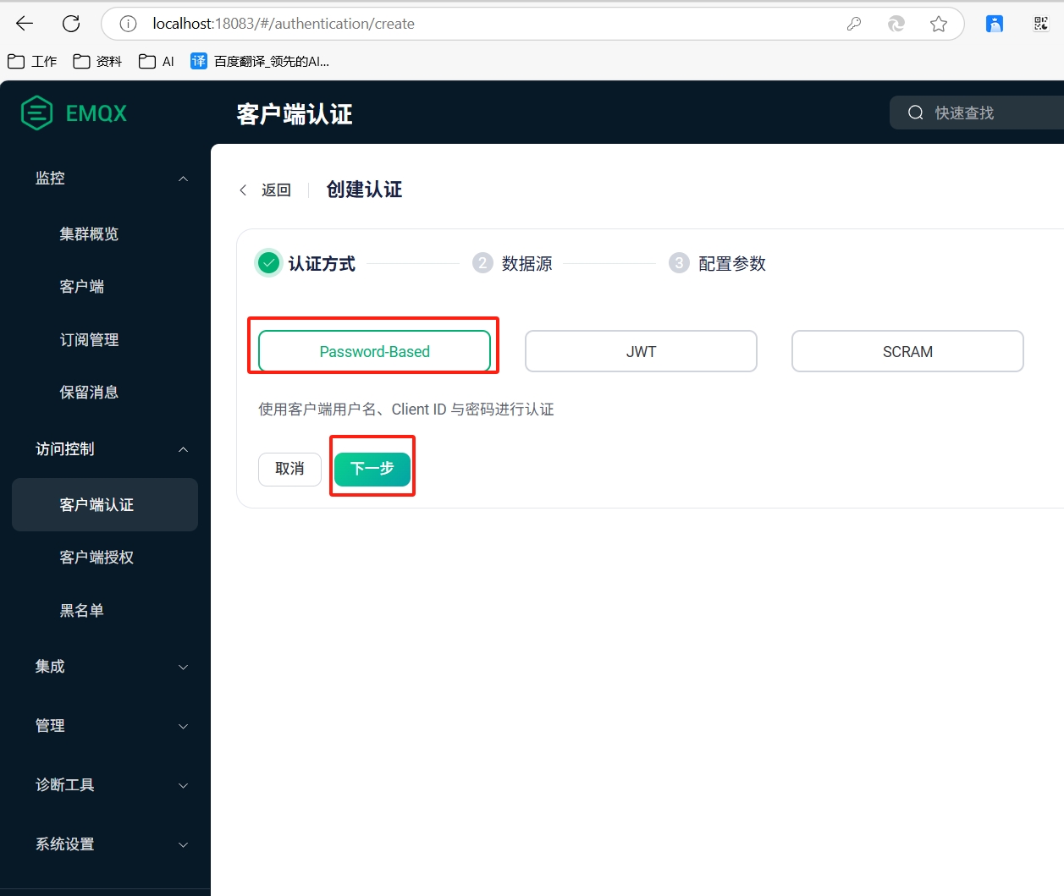Click the quick search magnifier icon

916,113
